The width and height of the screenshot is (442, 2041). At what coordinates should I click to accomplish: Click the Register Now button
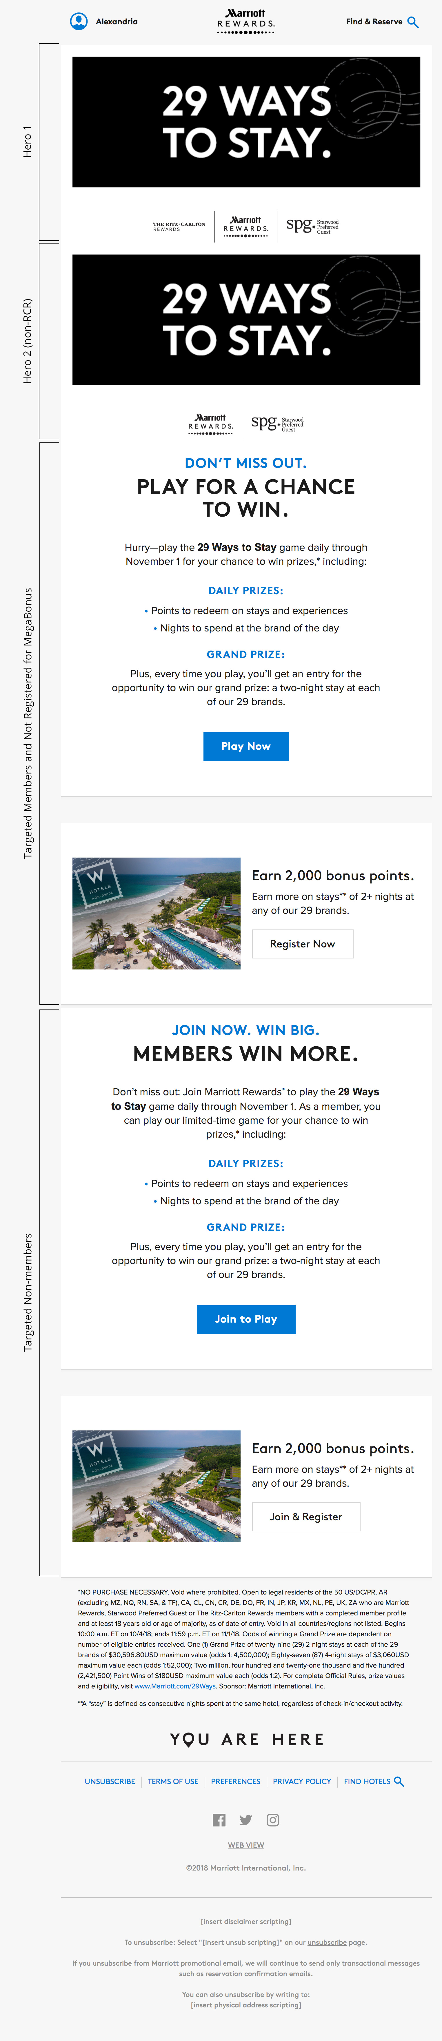click(x=303, y=944)
